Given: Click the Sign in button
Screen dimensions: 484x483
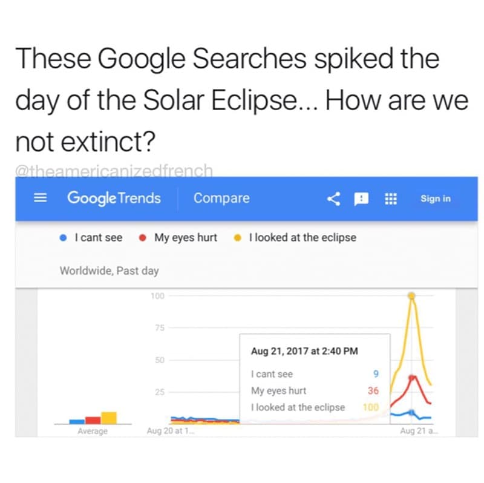Looking at the screenshot, I should (435, 199).
